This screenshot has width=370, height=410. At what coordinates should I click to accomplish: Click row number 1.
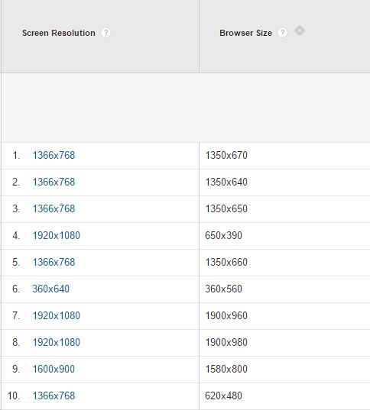coord(16,155)
